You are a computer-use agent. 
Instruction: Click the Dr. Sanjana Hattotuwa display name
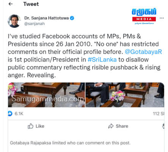pyautogui.click(x=47, y=18)
